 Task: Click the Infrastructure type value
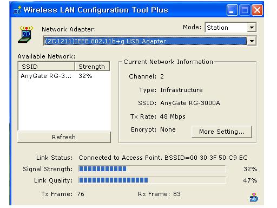181,90
